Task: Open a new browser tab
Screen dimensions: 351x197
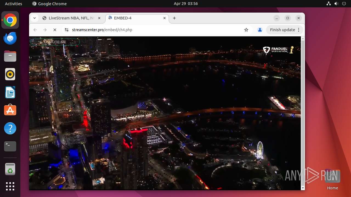Action: 174,18
